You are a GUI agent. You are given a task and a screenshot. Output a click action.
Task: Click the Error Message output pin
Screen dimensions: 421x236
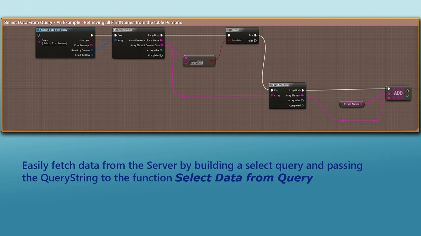(92, 45)
